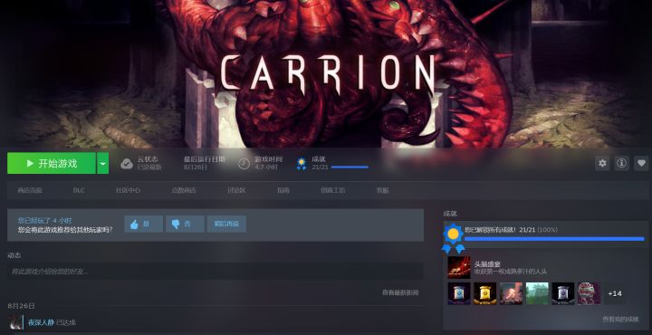Click the large blue achievement ribbon badge
Screen dimensions: 652x335
coord(454,238)
